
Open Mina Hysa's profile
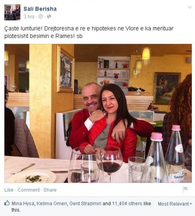click(23, 204)
